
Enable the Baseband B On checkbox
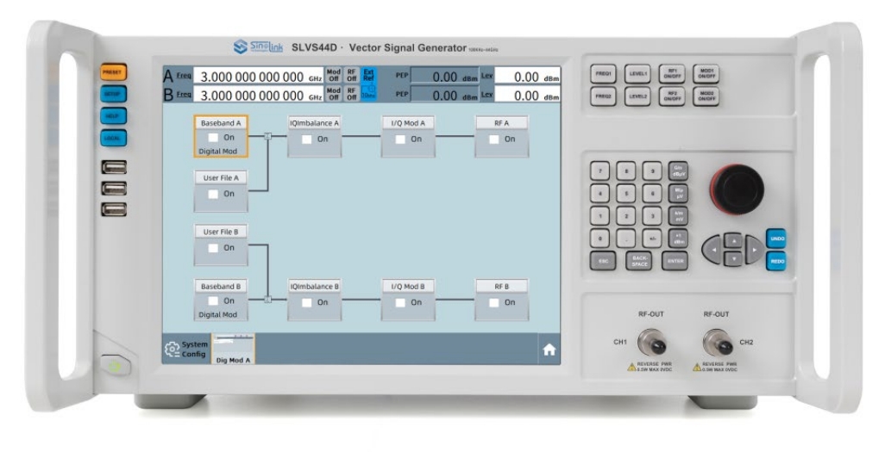point(213,301)
